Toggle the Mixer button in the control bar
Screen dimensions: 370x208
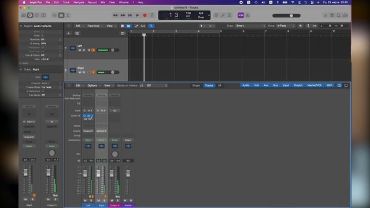[61, 16]
